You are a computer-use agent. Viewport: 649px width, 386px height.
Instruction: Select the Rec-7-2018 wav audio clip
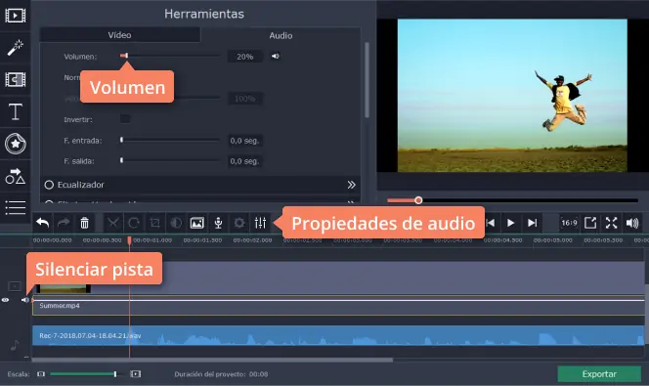coord(338,335)
